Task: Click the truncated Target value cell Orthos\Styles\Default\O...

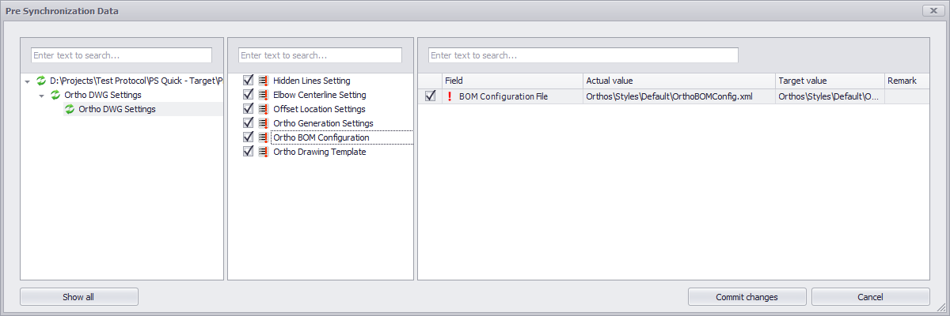Action: pos(830,96)
